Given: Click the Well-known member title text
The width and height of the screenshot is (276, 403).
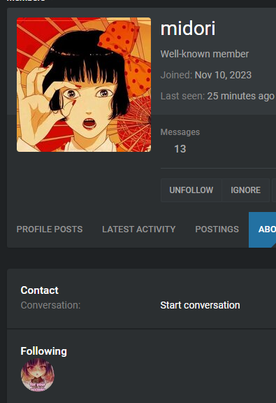Looking at the screenshot, I should (x=204, y=54).
